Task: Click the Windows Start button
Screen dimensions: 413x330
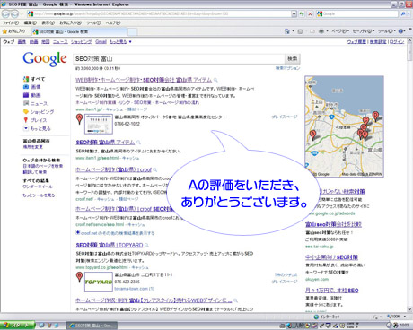Action: click(17, 326)
